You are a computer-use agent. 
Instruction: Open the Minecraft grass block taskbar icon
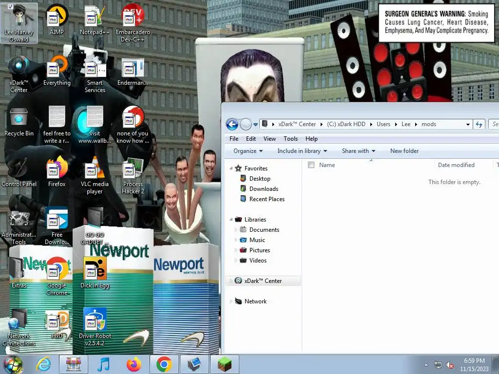click(x=224, y=364)
